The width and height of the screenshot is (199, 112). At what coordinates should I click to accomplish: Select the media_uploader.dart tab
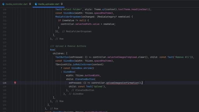(49, 4)
